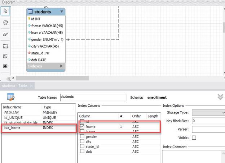Collapse the editor header with double chevron
The height and width of the screenshot is (163, 225).
220,97
